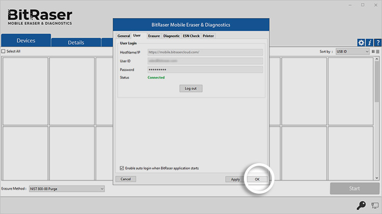
Task: Click the key license icon
Action: pyautogui.click(x=361, y=205)
